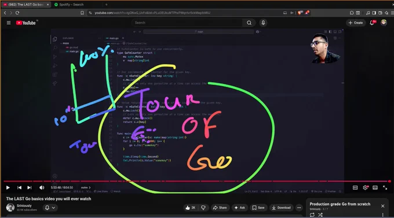This screenshot has width=394, height=218.
Task: Open the browser extensions puzzle icon
Action: click(x=352, y=13)
